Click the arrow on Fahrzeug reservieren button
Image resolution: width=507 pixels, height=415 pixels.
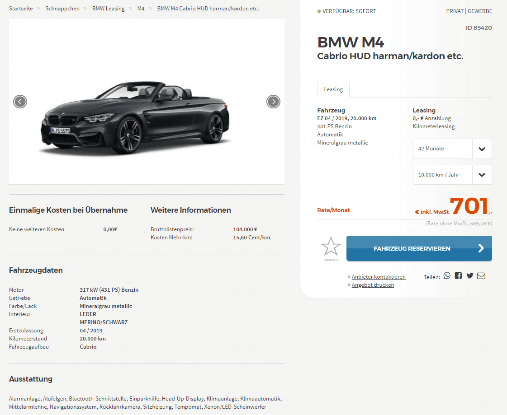point(481,248)
